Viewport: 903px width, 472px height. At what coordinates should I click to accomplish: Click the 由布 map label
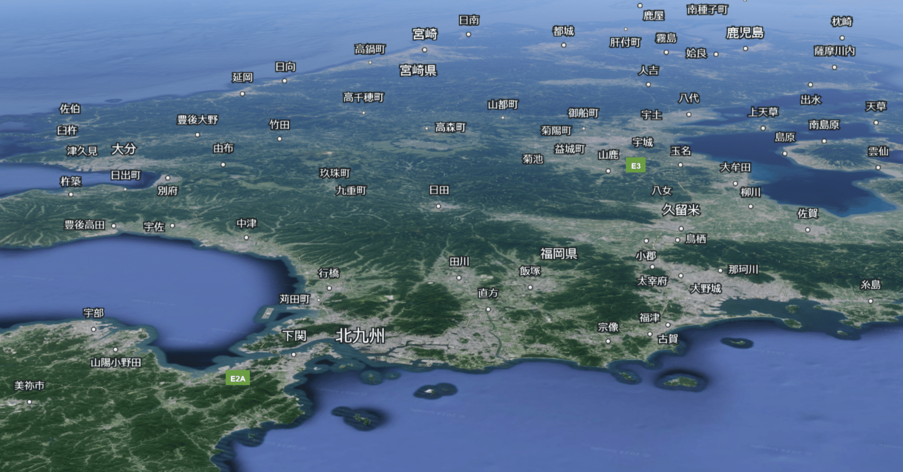pos(223,148)
